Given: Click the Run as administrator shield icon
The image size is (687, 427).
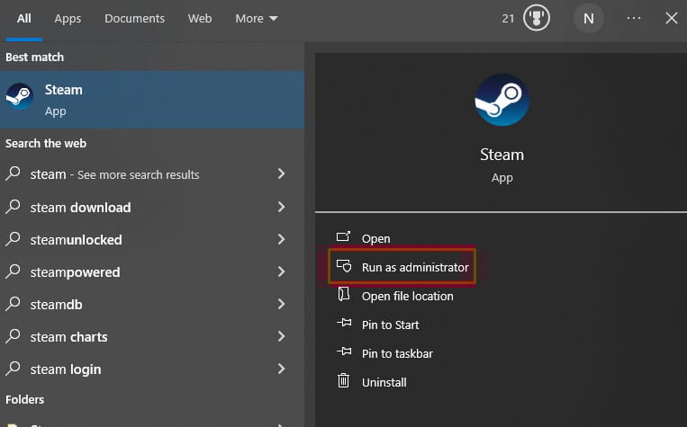Looking at the screenshot, I should click(344, 265).
